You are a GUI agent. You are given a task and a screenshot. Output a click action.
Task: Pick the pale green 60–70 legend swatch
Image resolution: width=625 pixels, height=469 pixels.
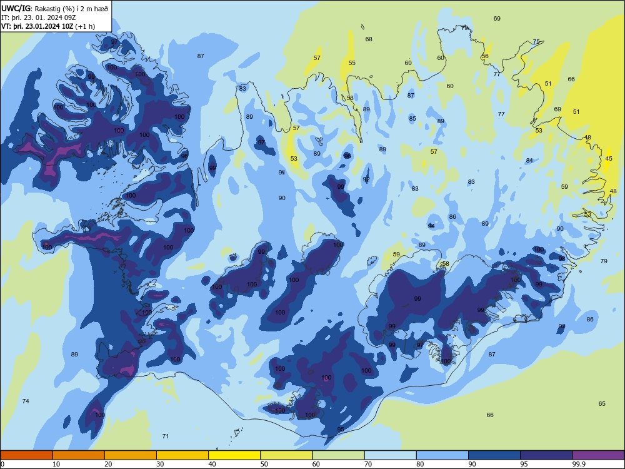338,455
